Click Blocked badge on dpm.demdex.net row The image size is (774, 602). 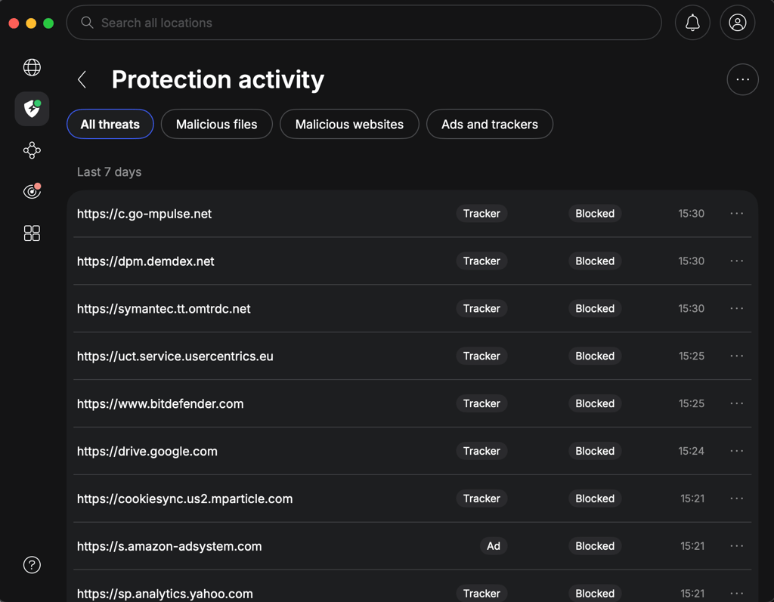pyautogui.click(x=595, y=261)
